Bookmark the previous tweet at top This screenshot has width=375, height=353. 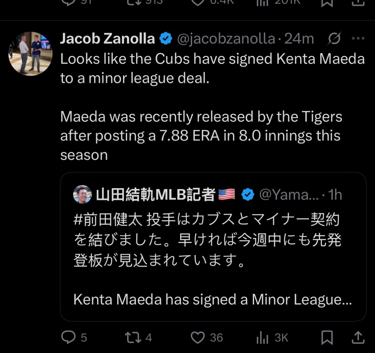327,3
